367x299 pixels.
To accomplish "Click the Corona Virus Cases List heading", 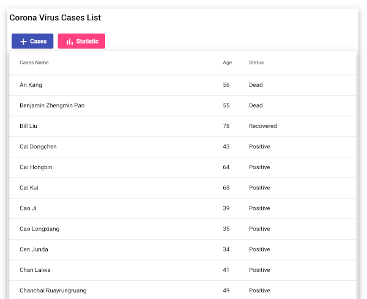I will pyautogui.click(x=55, y=18).
